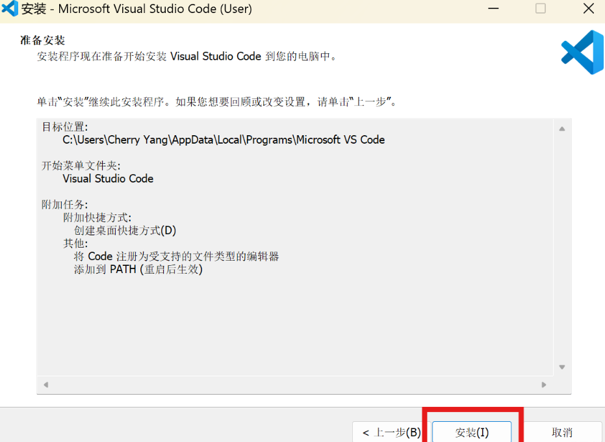Click the maximize window button
The image size is (605, 442).
[x=540, y=9]
